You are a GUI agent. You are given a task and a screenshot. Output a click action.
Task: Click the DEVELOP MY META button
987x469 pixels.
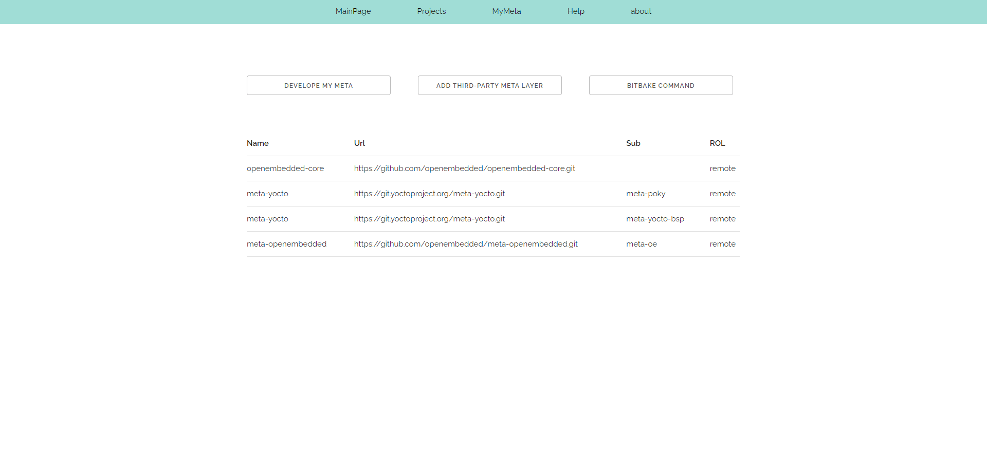318,85
